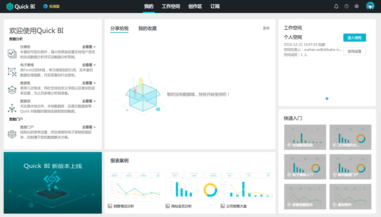This screenshot has height=217, width=381.
Task: Click the 电子表格 spreadsheet icon
Action: tap(12, 72)
